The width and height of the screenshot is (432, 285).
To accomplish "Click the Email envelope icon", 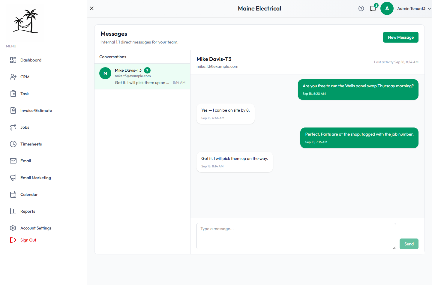I will click(13, 161).
